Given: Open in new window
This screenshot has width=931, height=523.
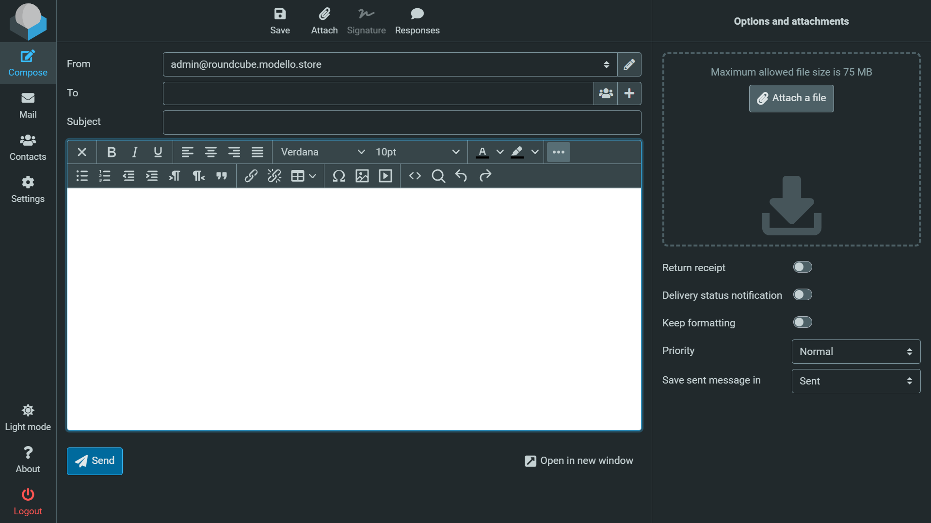Looking at the screenshot, I should (579, 461).
